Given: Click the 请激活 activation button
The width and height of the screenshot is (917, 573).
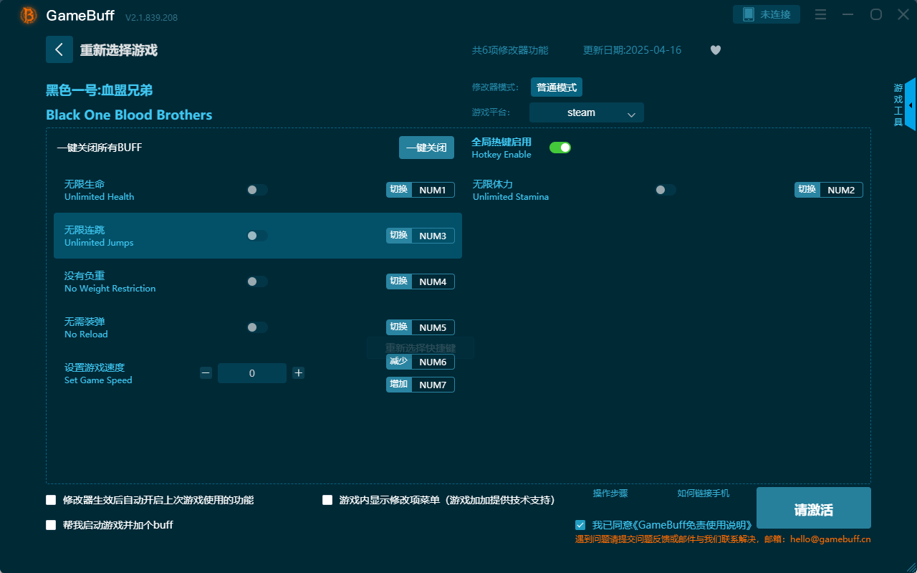Looking at the screenshot, I should (813, 508).
